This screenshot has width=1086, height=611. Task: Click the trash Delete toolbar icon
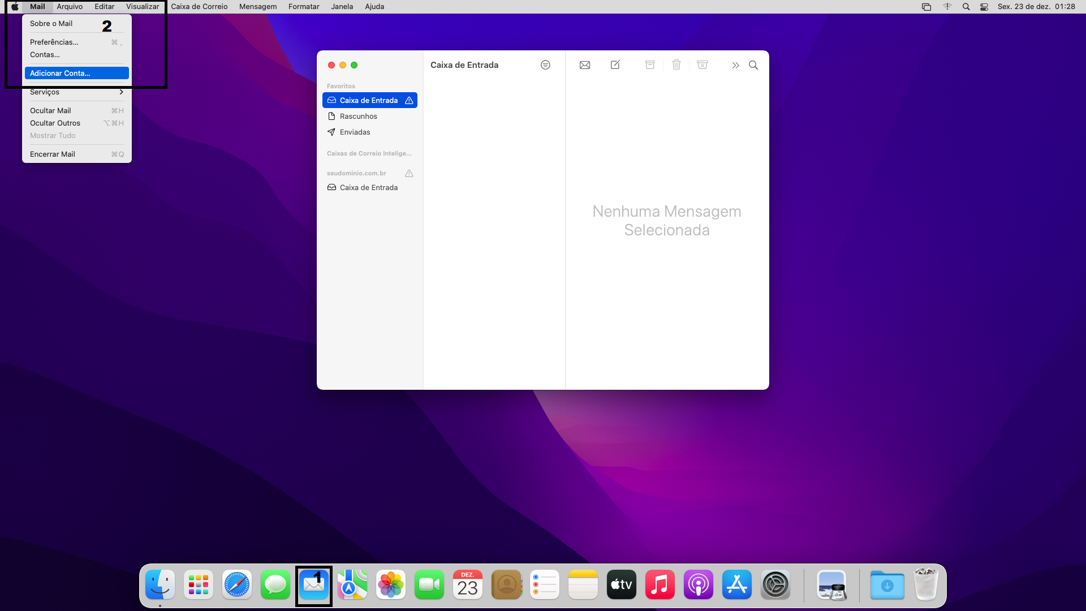pyautogui.click(x=676, y=65)
